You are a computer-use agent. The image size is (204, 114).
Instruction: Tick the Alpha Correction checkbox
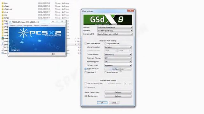(x=106, y=72)
